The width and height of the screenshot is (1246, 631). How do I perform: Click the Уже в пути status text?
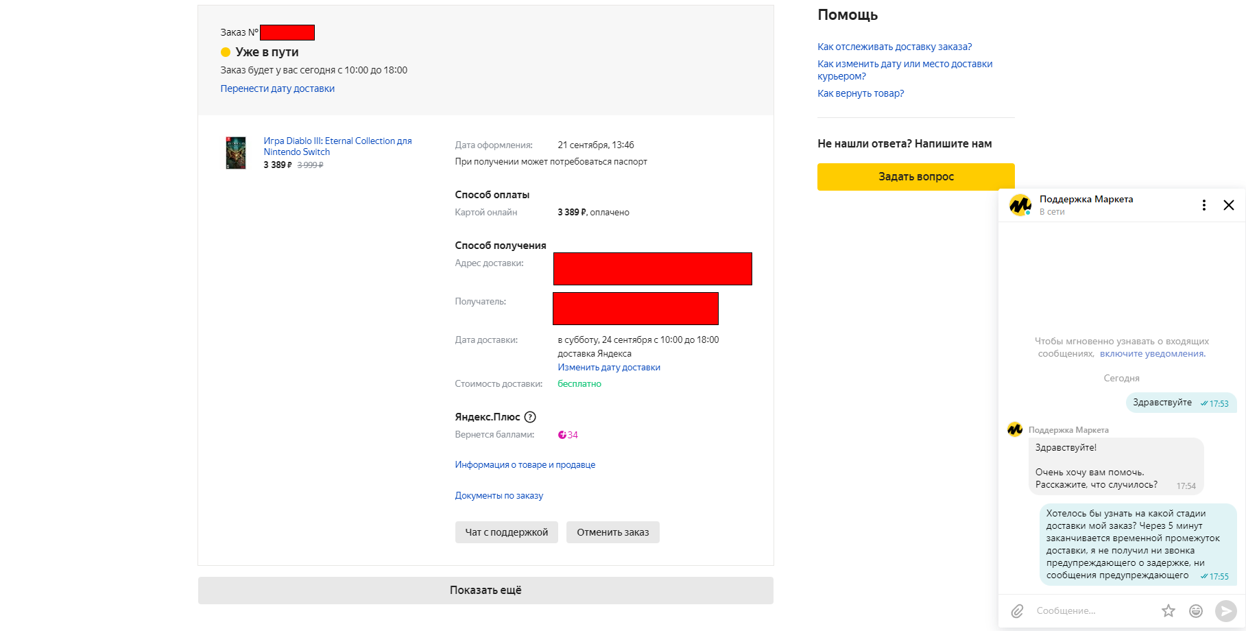[267, 52]
